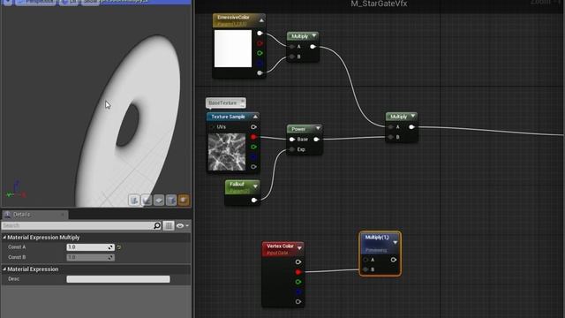
Task: Click the Const A value field
Action: tap(90, 247)
